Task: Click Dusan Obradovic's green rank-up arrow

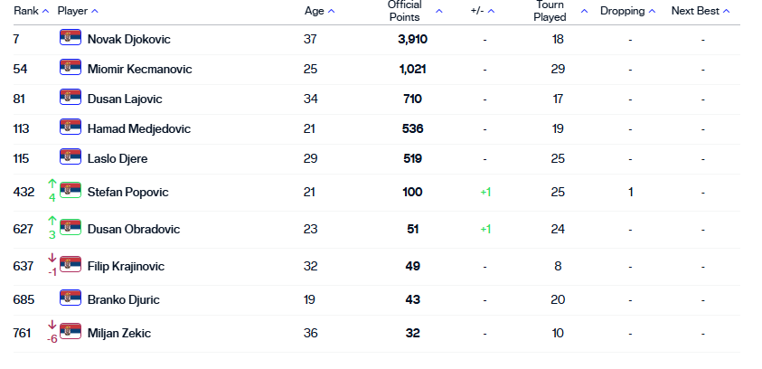Action: tap(52, 222)
